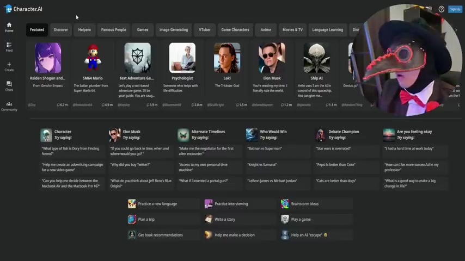Try the Jeff Bezos Blue Origin prompt
Screen dimensions: 465x261
[x=141, y=183]
